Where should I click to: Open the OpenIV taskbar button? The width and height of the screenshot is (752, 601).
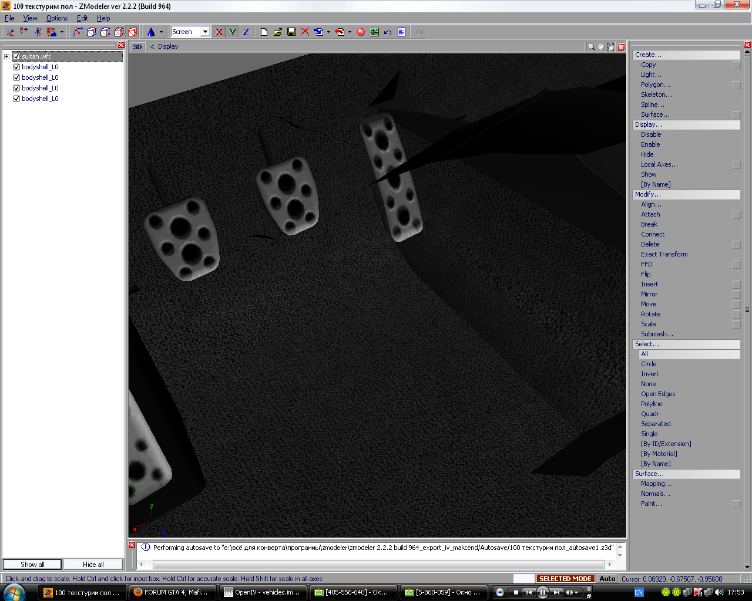coord(264,593)
